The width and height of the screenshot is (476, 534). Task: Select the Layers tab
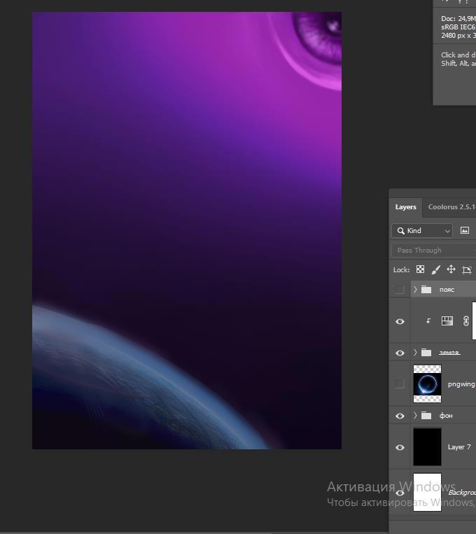(x=405, y=207)
